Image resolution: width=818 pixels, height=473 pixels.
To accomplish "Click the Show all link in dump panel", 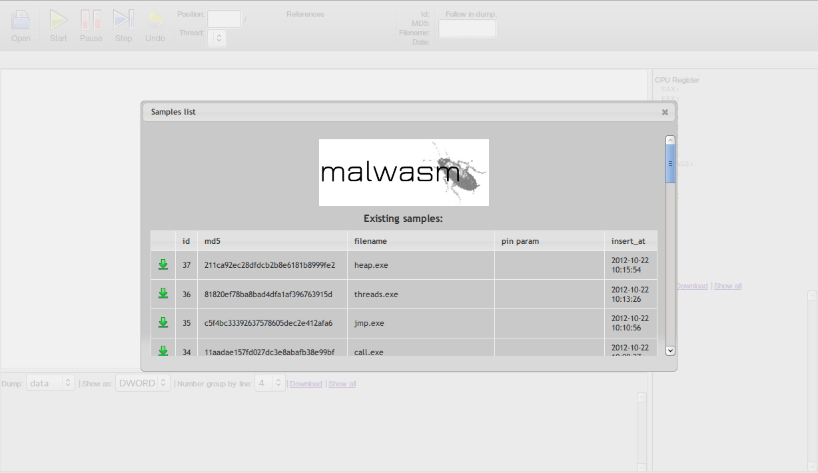I will 342,384.
